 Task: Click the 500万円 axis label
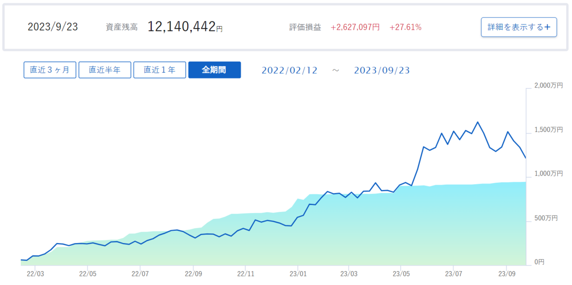(546, 218)
